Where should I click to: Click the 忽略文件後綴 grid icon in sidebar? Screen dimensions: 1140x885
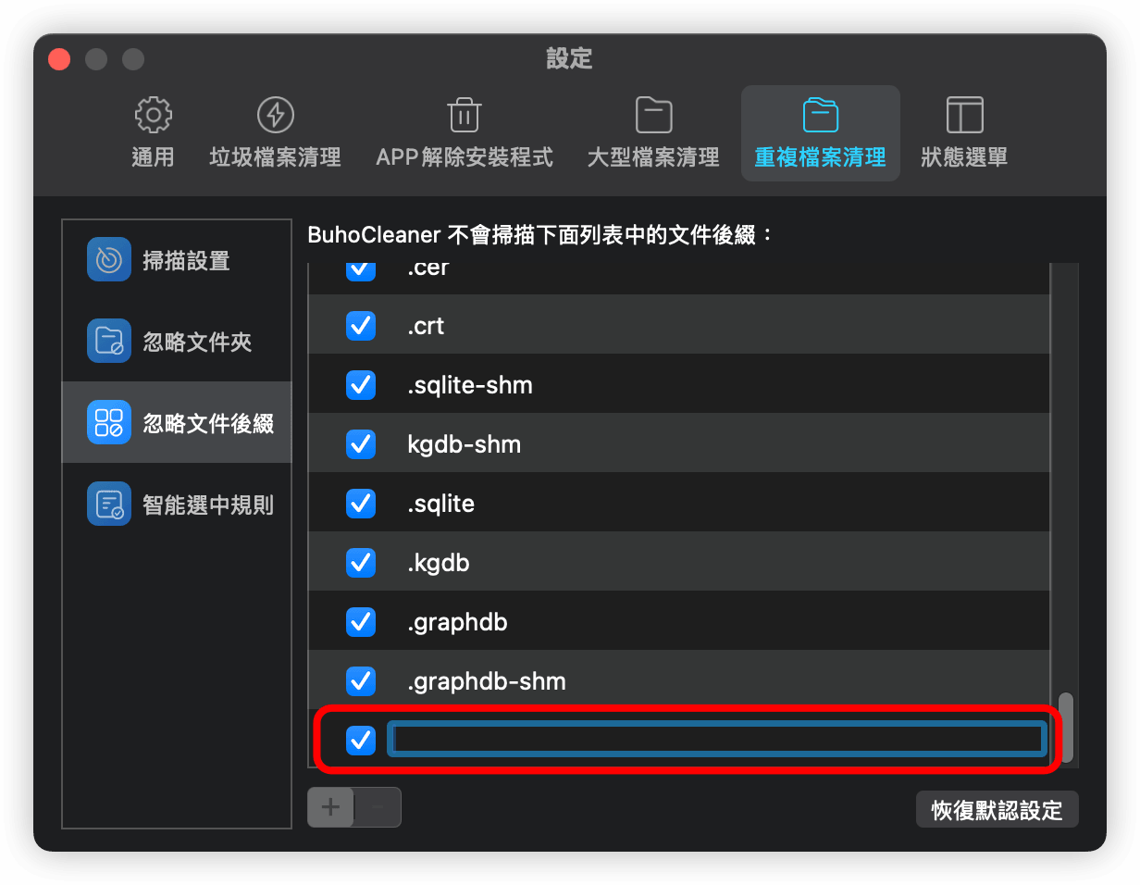coord(109,422)
